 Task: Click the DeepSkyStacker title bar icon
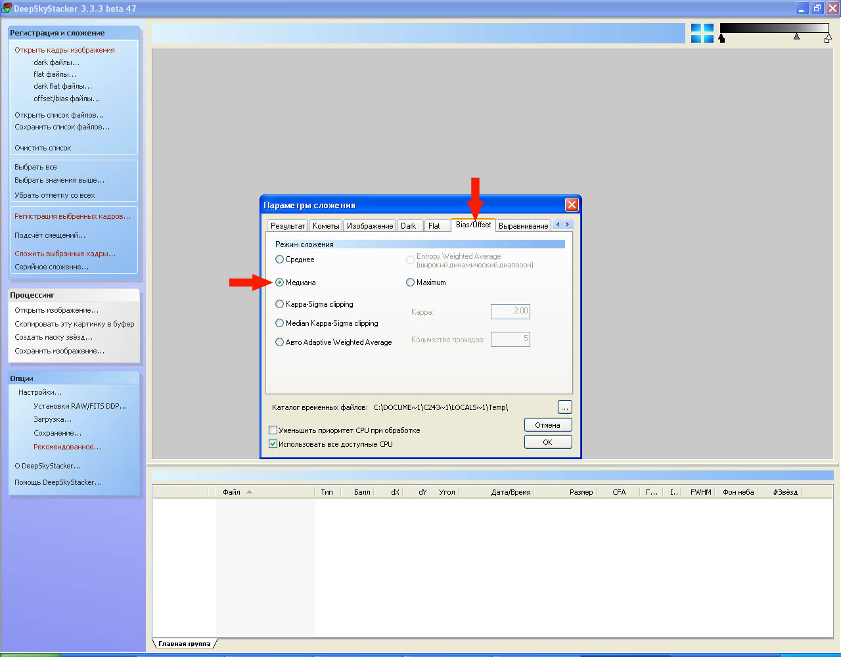[x=7, y=9]
